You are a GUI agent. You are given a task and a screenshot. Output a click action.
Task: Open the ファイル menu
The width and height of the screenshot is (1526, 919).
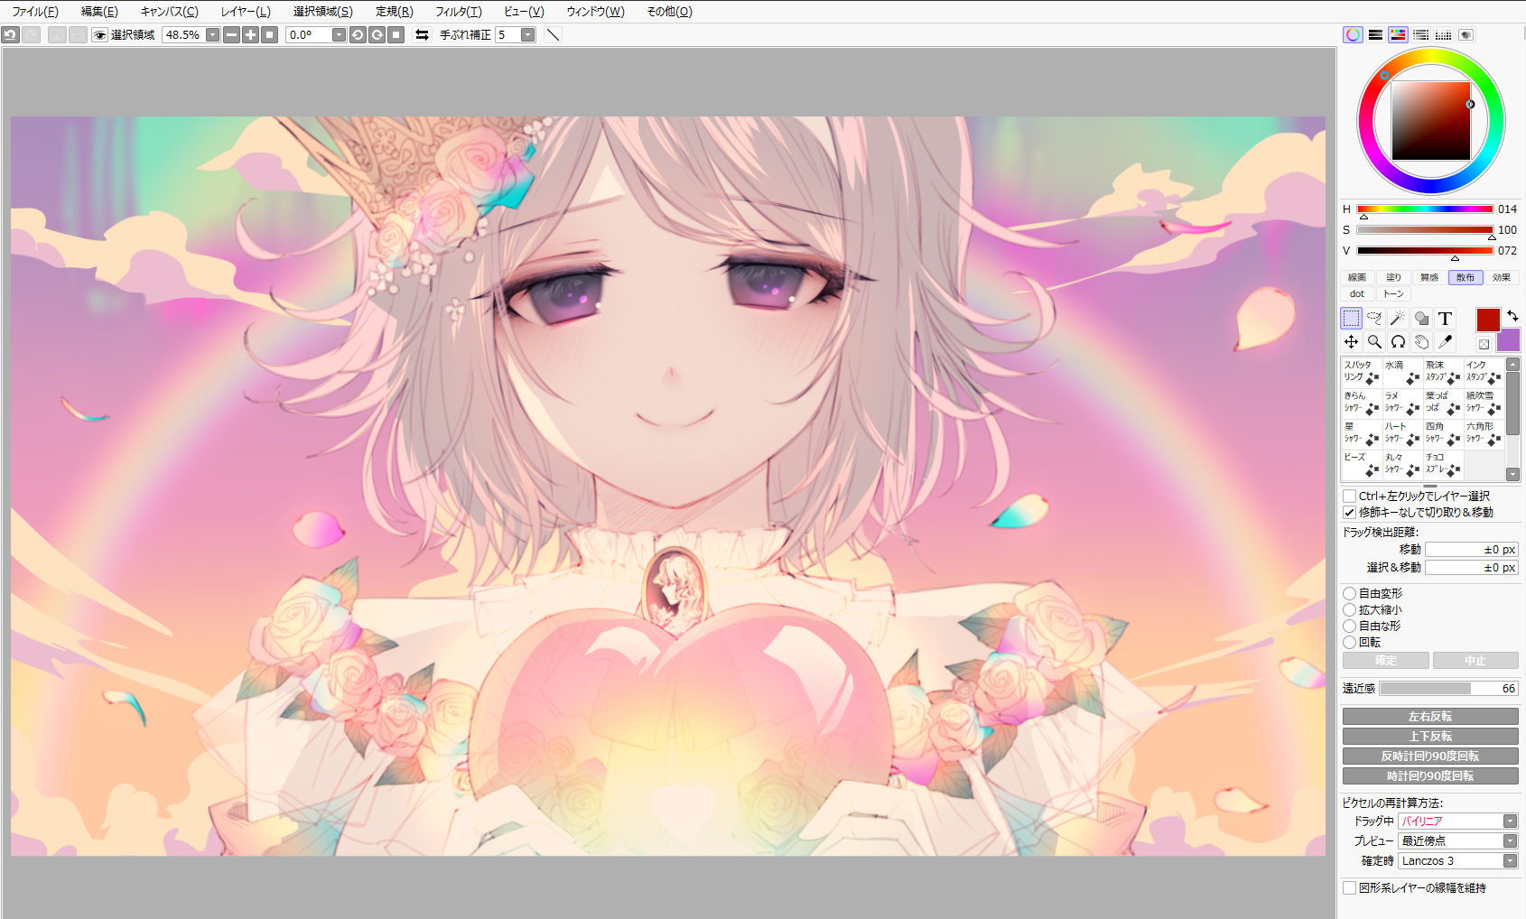click(x=35, y=12)
